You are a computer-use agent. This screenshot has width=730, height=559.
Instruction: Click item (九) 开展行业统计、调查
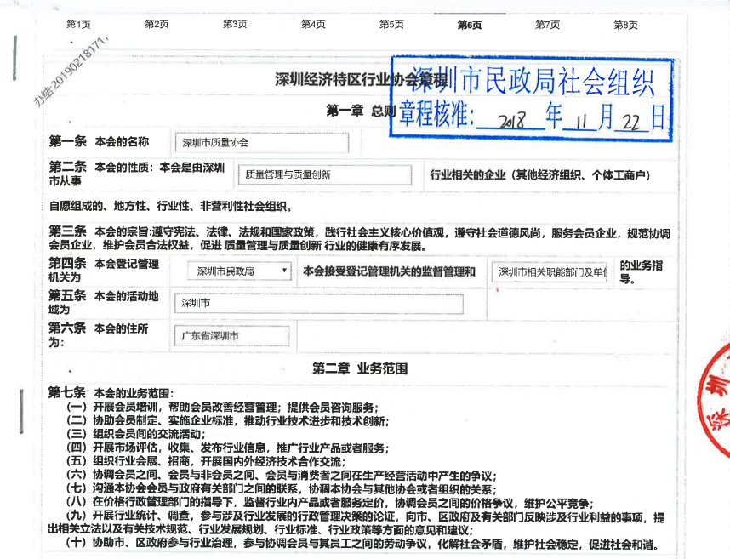tap(356, 523)
